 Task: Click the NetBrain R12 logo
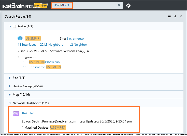18,6
